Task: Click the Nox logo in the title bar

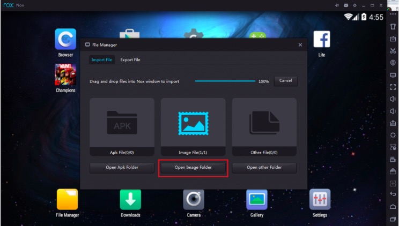Action: (9, 5)
